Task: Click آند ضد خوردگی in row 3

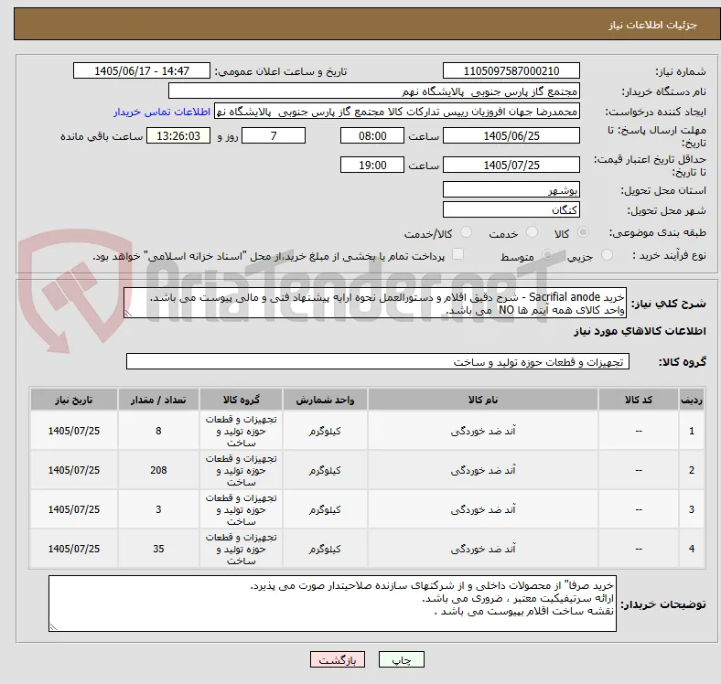Action: 483,509
